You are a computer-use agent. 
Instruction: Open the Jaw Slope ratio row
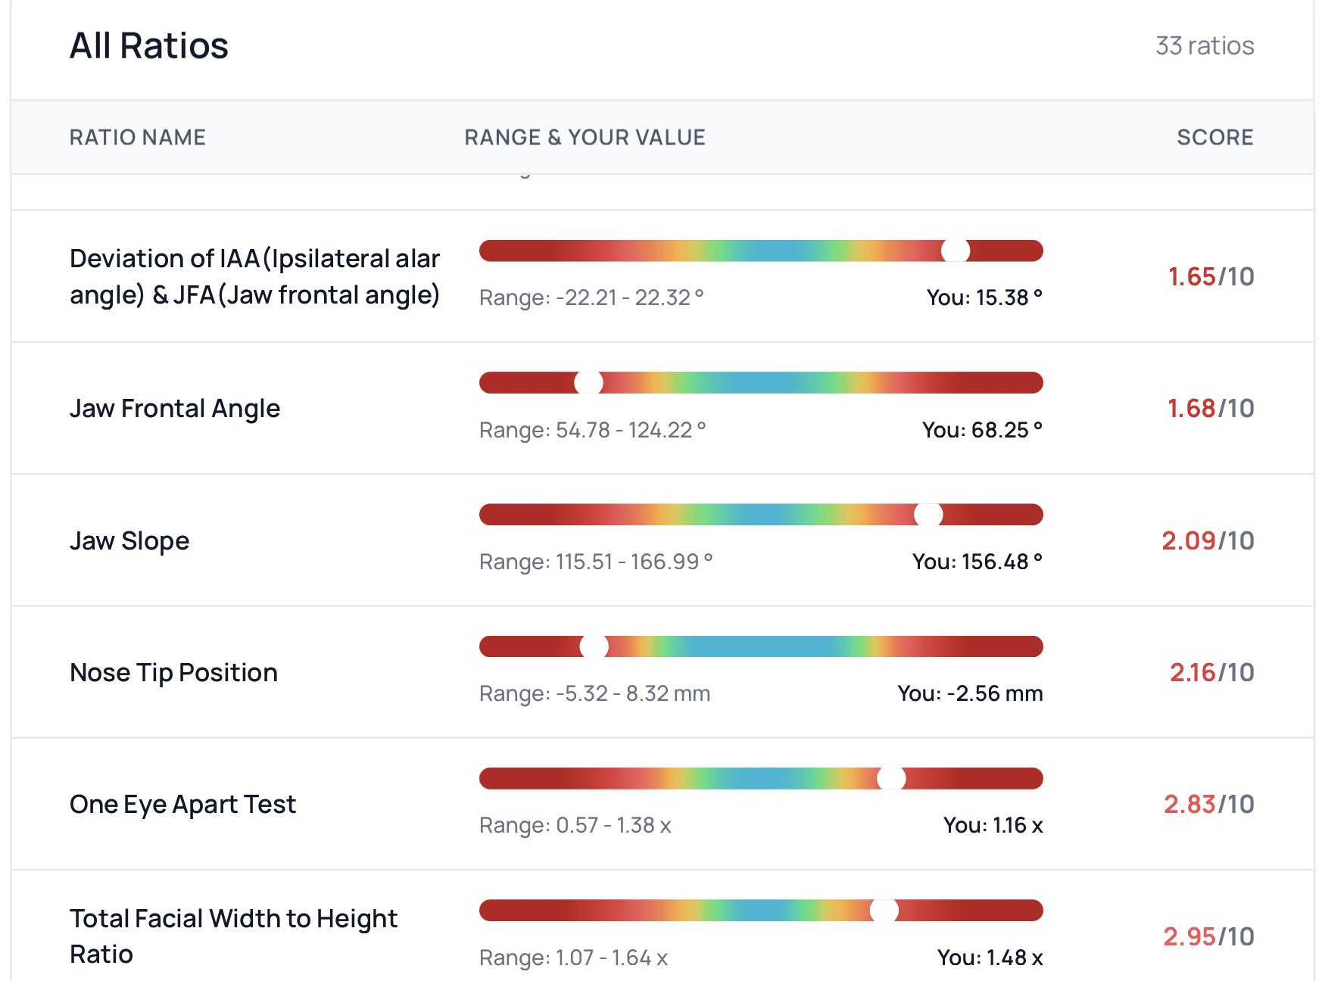pos(129,541)
